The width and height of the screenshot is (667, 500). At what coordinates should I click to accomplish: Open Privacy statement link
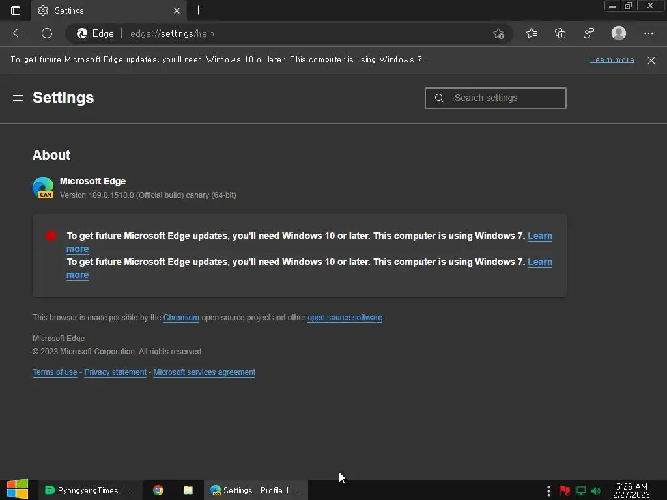[115, 372]
